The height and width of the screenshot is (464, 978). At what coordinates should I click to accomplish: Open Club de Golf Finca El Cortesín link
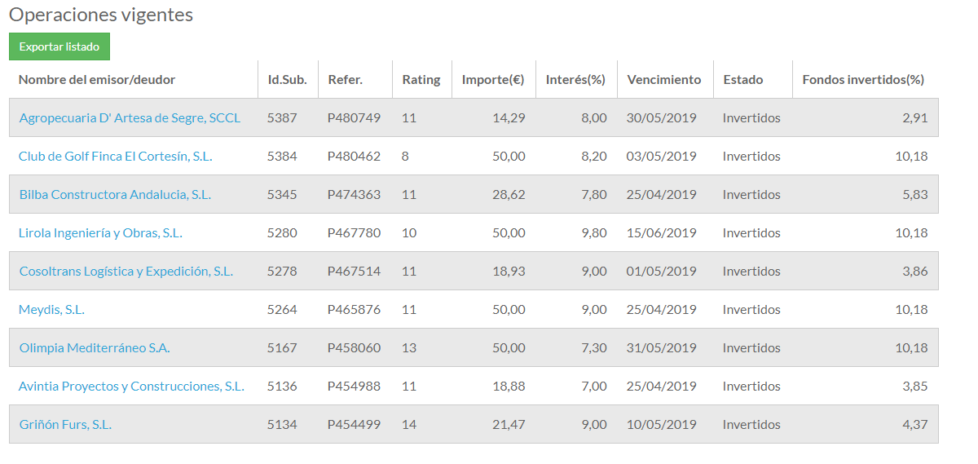tap(115, 156)
